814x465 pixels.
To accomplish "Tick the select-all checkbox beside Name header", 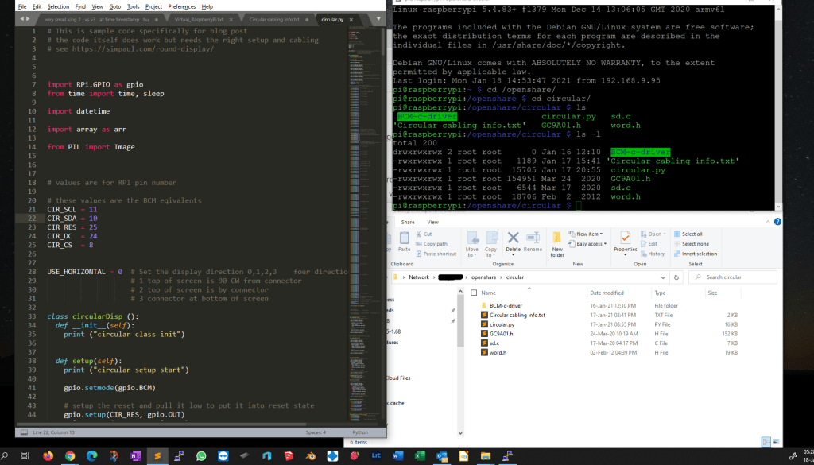I will coord(472,293).
